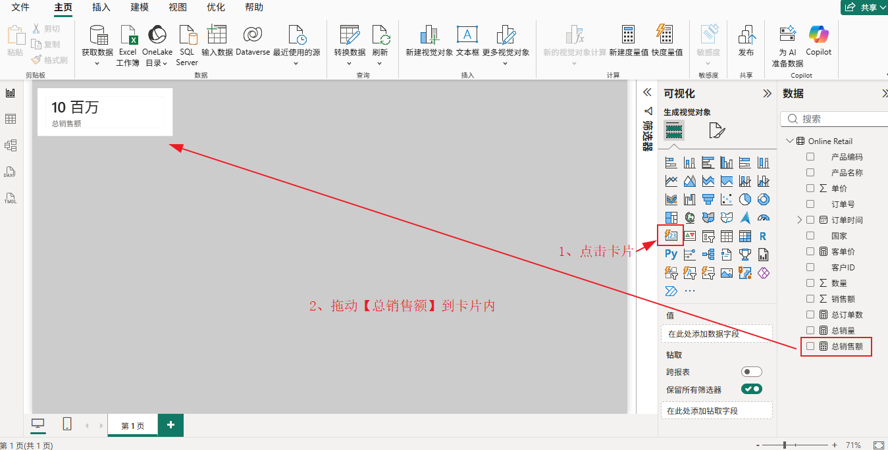The image size is (888, 450).
Task: Open the model view in left sidebar
Action: (10, 145)
